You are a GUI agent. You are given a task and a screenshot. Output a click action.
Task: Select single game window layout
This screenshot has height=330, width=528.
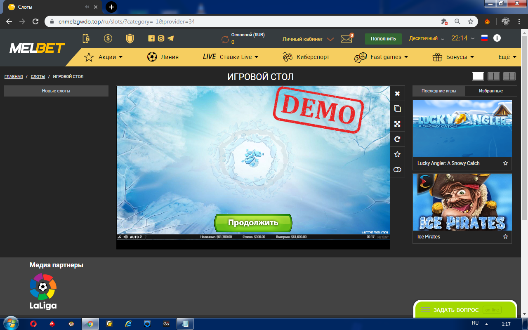pyautogui.click(x=478, y=76)
